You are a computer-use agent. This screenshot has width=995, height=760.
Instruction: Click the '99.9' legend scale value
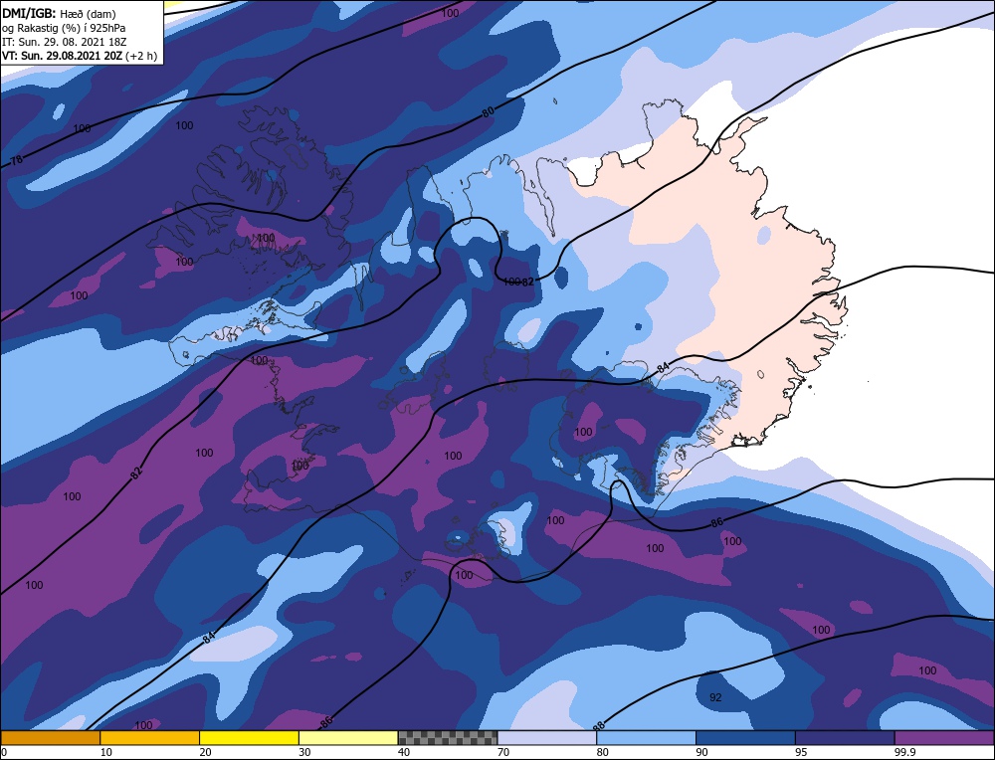904,752
